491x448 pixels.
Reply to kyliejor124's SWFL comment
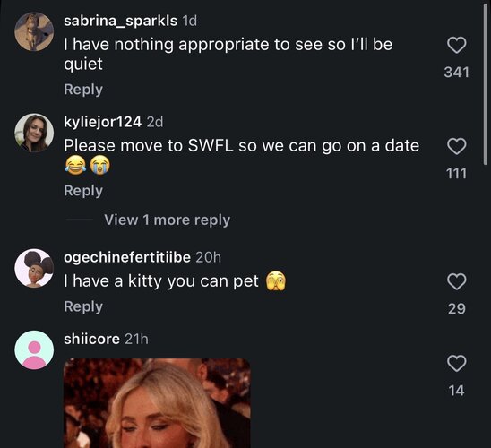[83, 191]
